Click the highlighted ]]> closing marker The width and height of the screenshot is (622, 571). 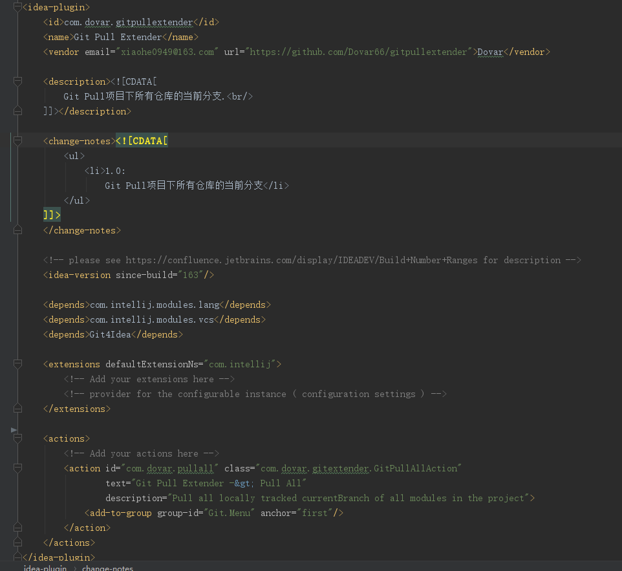pos(52,215)
